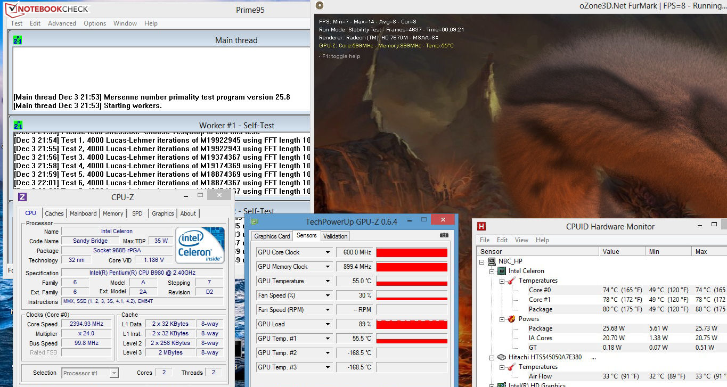Click the Prime95 icon on the Worker #1 window

(18, 125)
